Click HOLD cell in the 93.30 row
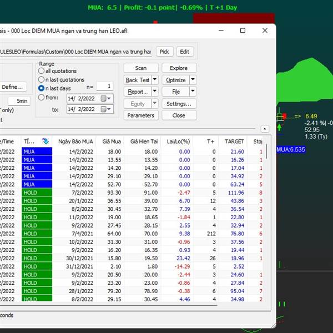This screenshot has height=333, width=333. tap(37, 193)
